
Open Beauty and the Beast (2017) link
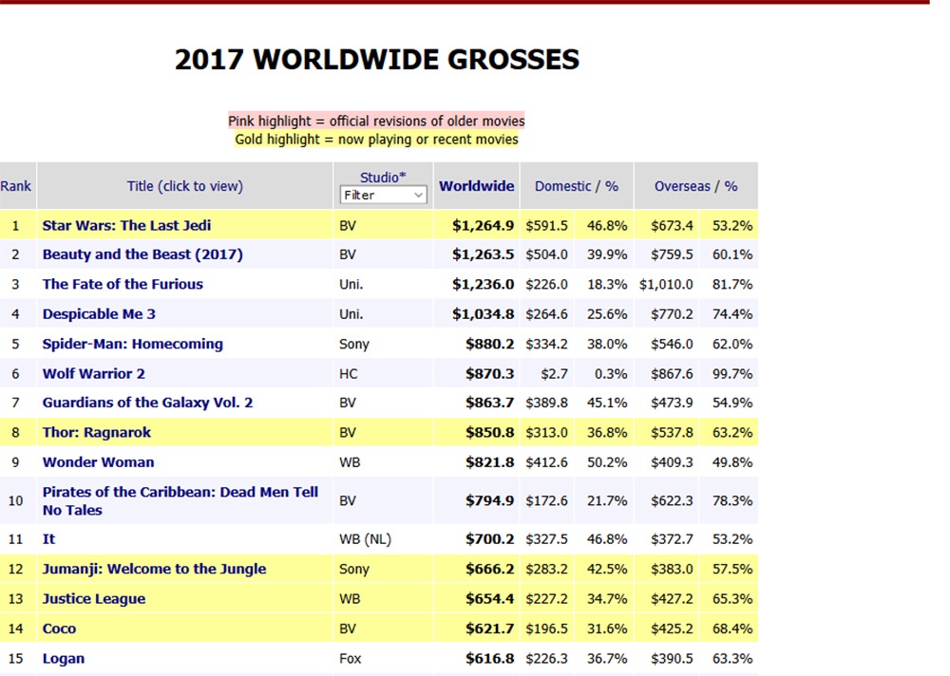tap(142, 254)
